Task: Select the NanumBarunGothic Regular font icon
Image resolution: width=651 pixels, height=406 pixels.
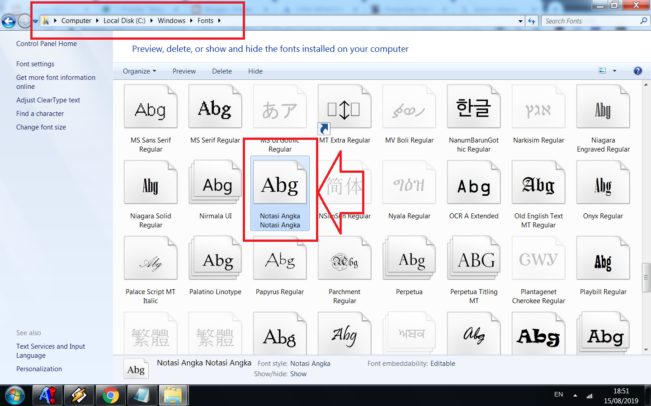Action: (x=474, y=107)
